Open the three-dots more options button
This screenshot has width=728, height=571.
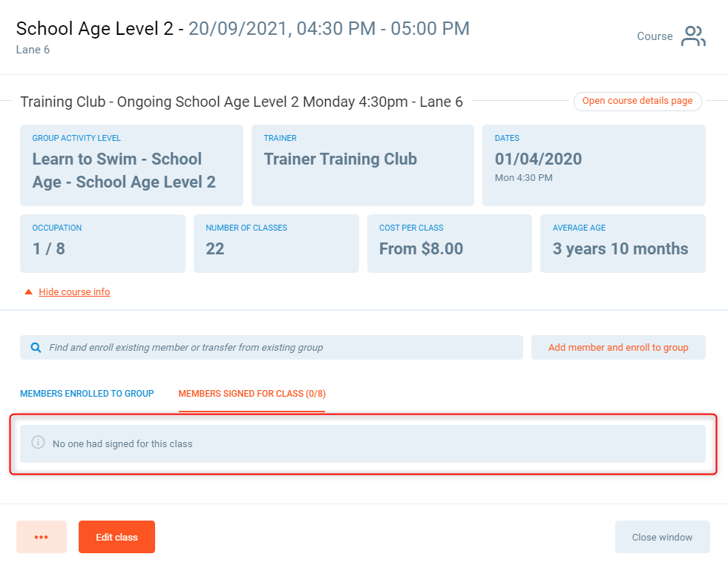click(x=42, y=537)
